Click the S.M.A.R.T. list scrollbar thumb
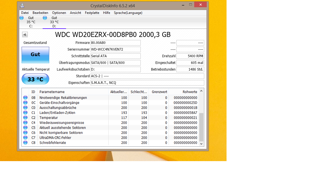This screenshot has width=321, height=180. (201, 127)
